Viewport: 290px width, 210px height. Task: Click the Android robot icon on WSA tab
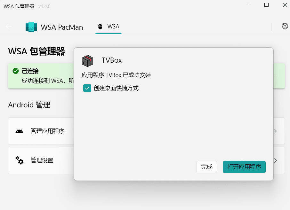coord(100,27)
